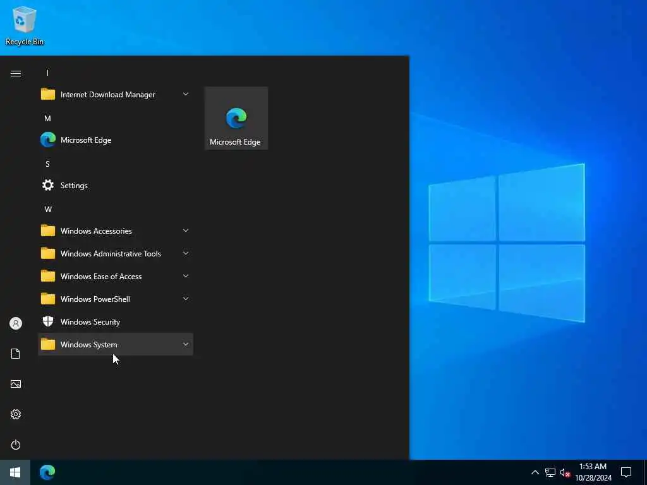Expand Windows Accessories chevron
Viewport: 647px width, 485px height.
(x=186, y=231)
